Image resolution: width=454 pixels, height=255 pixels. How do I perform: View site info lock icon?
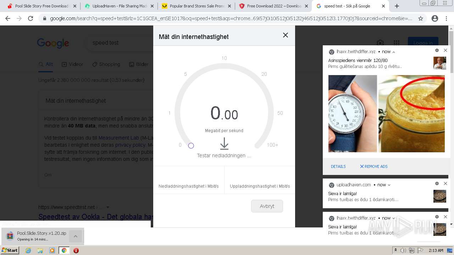tap(44, 18)
